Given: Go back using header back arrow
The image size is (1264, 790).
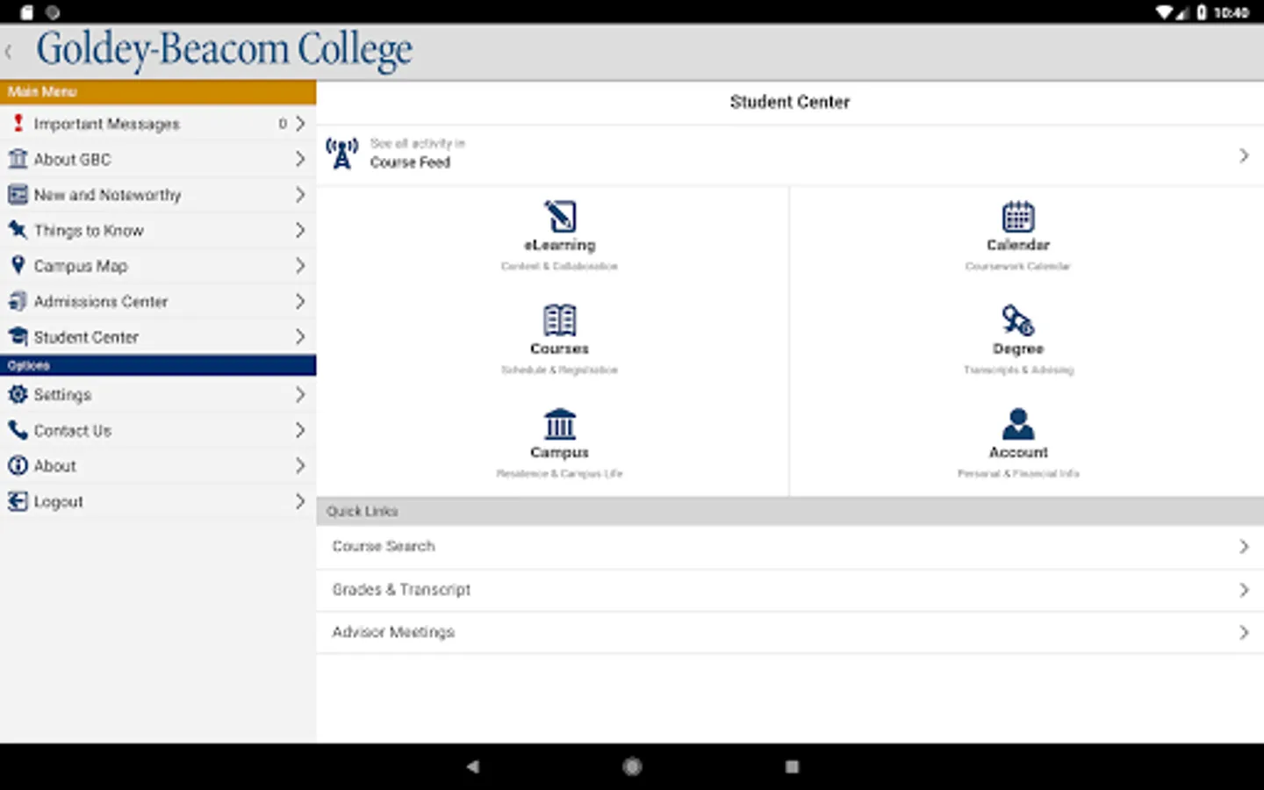Looking at the screenshot, I should point(9,52).
